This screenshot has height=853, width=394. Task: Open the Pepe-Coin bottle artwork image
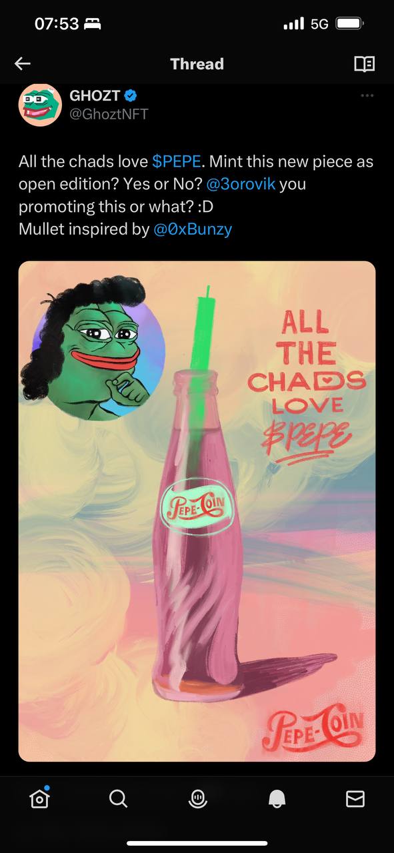click(x=197, y=511)
